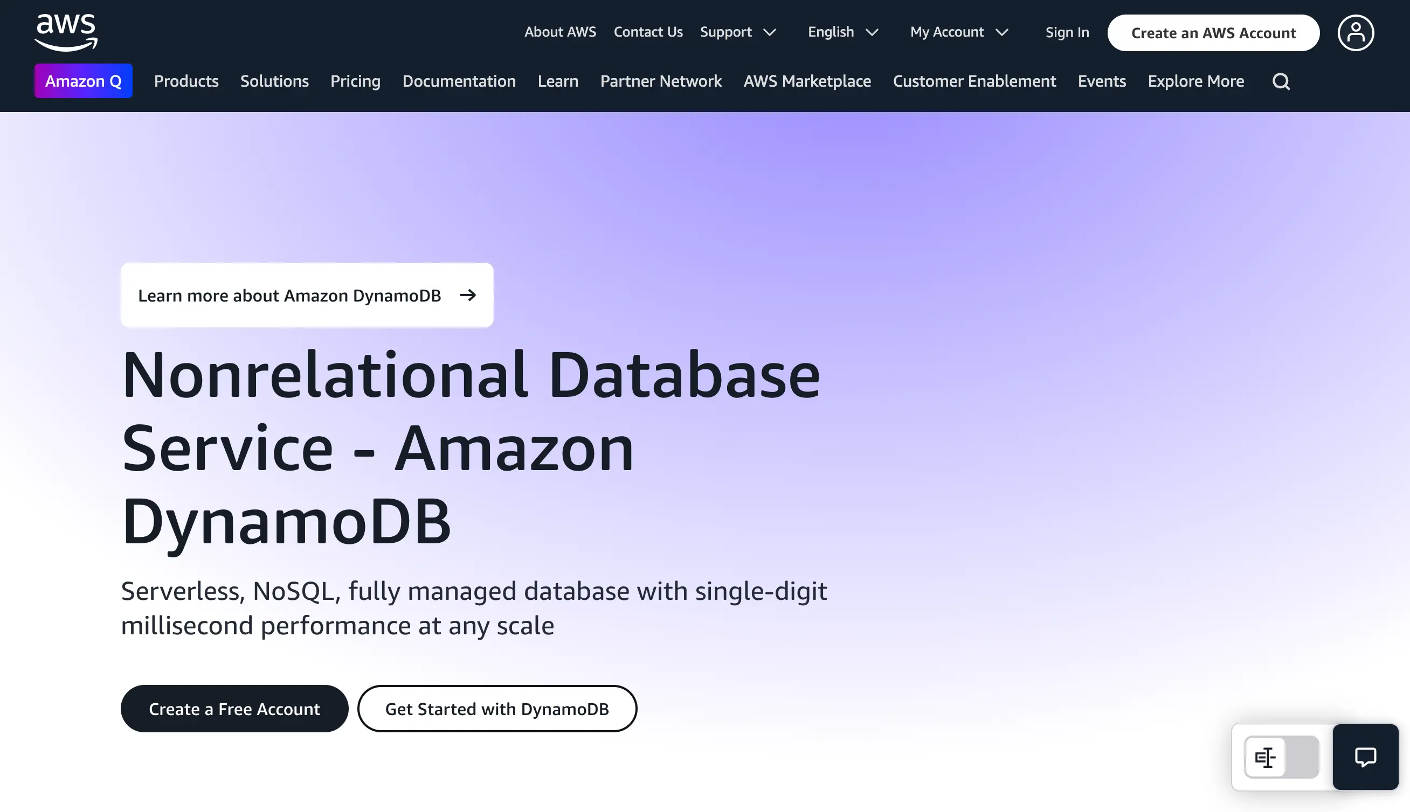Screen dimensions: 1410x812
Task: Click the Create a Free Account button
Action: tap(234, 708)
